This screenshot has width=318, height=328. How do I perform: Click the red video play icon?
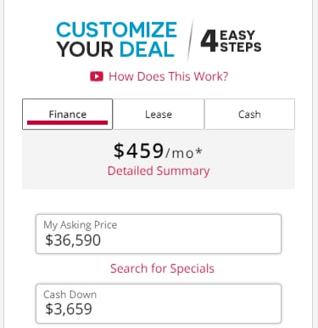click(x=97, y=76)
